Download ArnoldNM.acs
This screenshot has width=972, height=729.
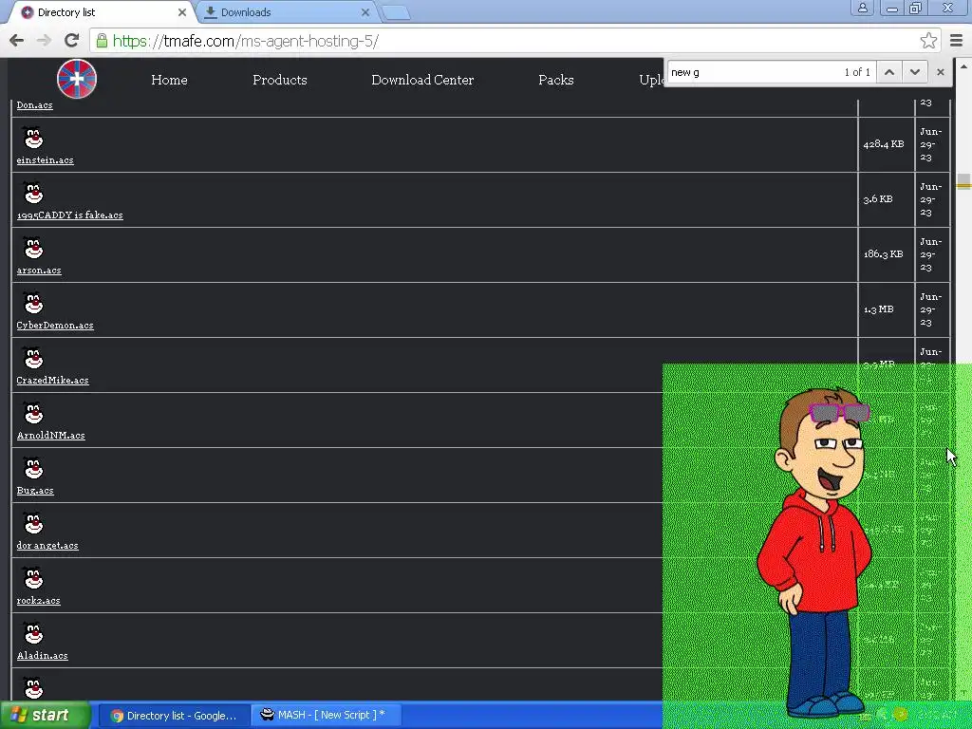51,435
